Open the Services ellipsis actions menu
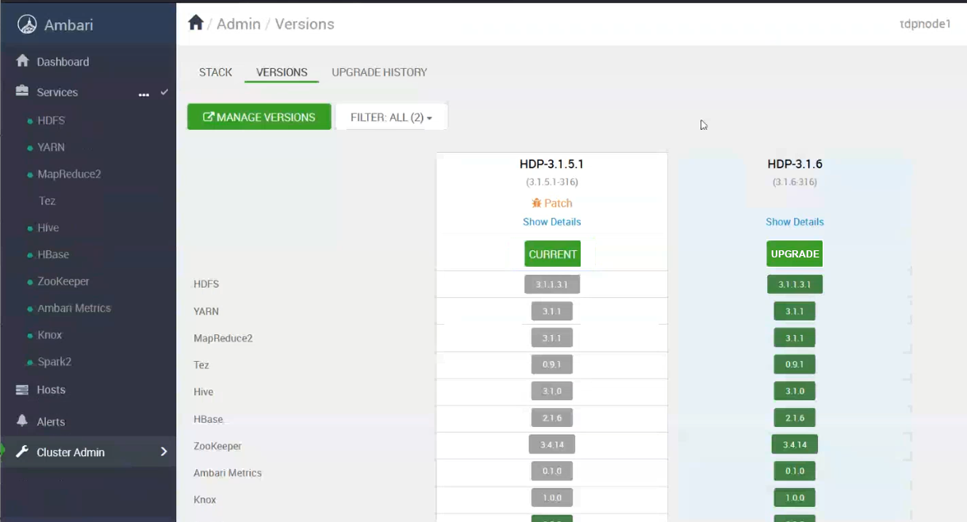 click(144, 93)
